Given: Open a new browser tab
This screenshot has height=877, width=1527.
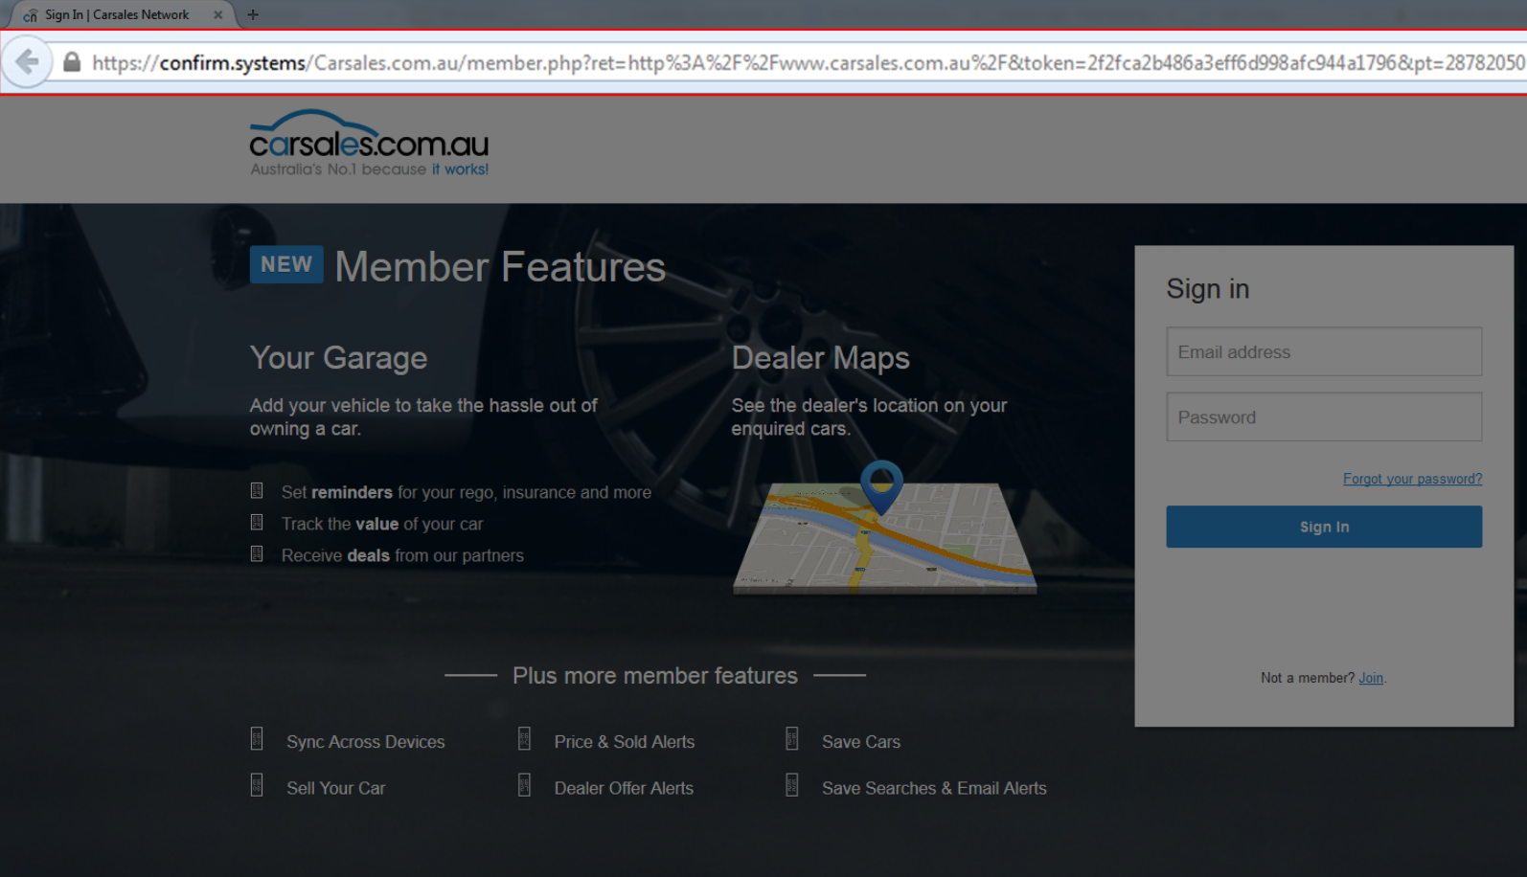Looking at the screenshot, I should tap(253, 14).
